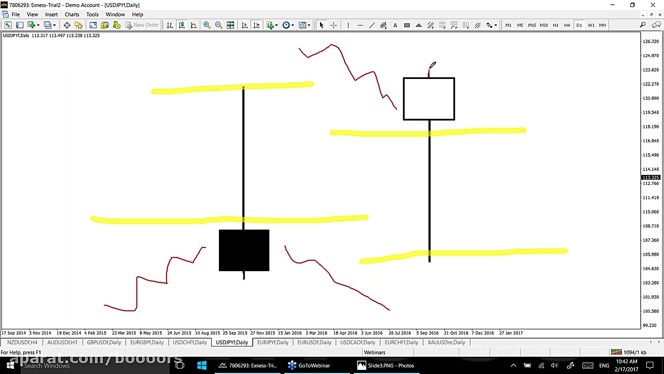This screenshot has height=374, width=664.
Task: Switch to the XAUUSDm,Daily chart tab
Action: click(x=446, y=342)
